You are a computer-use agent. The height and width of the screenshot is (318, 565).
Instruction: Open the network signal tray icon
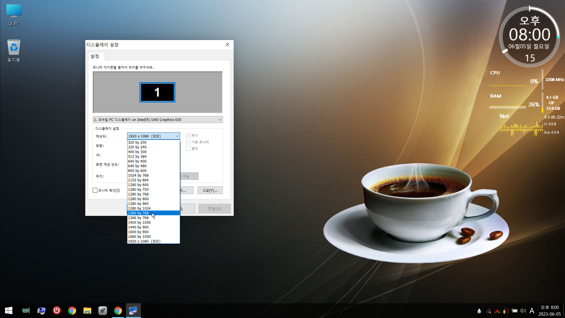click(x=488, y=311)
